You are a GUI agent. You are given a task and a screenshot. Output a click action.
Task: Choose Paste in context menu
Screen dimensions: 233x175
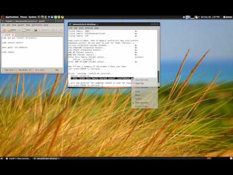pyautogui.click(x=145, y=95)
